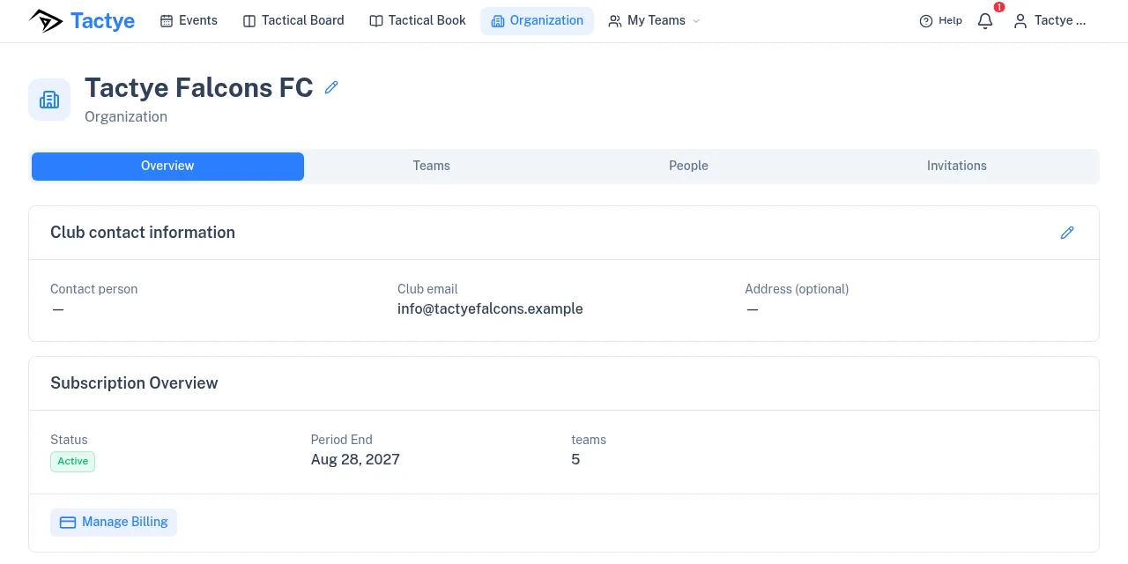The width and height of the screenshot is (1128, 564).
Task: Edit organization name pencil icon
Action: [x=331, y=87]
